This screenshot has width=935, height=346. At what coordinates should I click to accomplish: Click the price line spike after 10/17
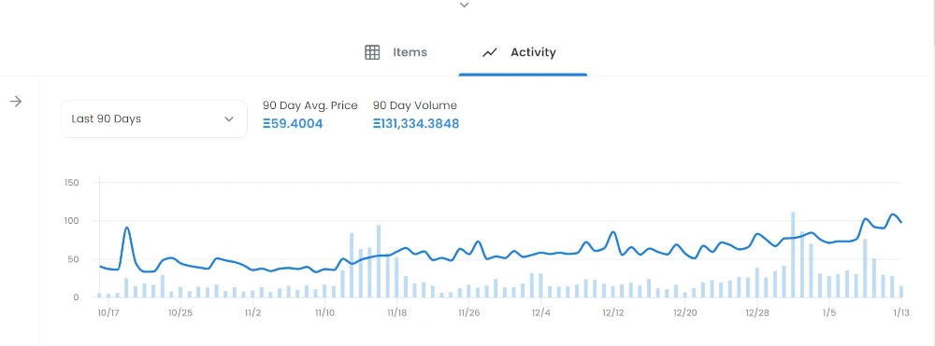coord(126,228)
